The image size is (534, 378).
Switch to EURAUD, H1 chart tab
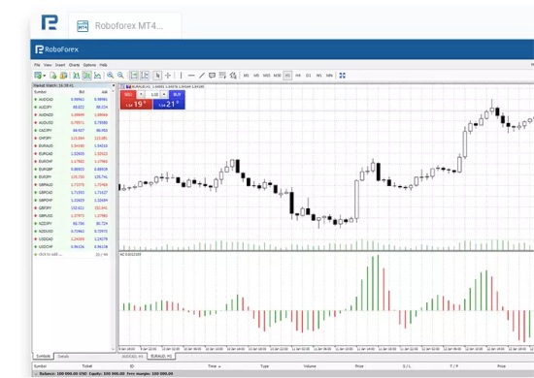point(161,357)
